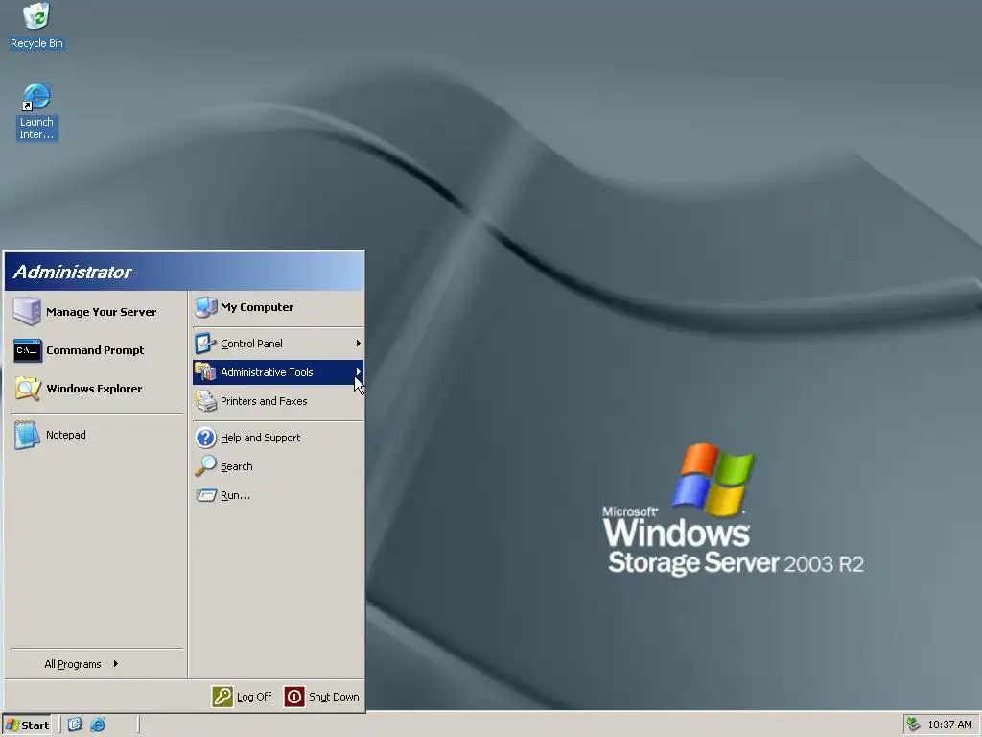Expand the Administrative Tools submenu arrow
Screen dimensions: 982x737
point(359,372)
